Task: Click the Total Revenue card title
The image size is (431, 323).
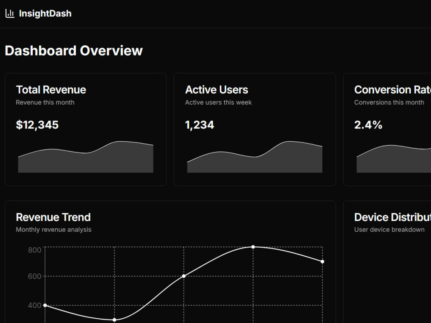Action: (x=51, y=90)
